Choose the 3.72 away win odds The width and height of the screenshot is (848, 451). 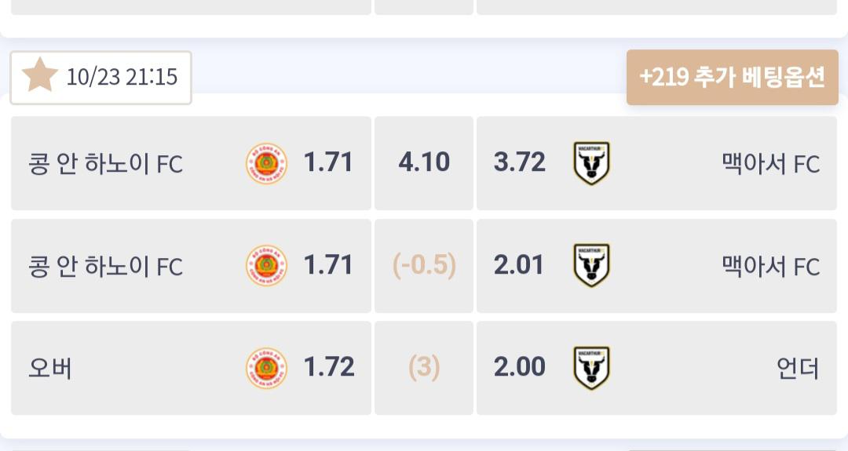[x=520, y=163]
